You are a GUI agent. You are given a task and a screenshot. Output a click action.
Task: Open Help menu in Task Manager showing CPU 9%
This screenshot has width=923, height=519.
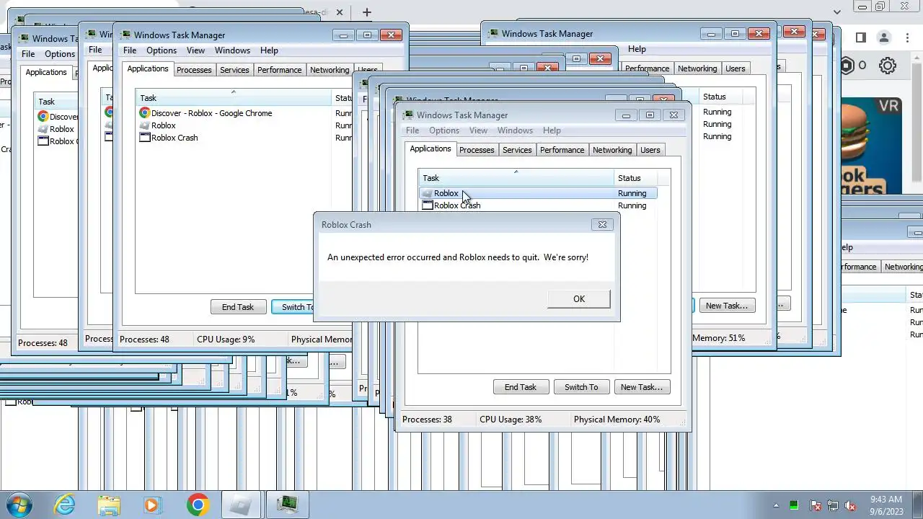(x=269, y=50)
